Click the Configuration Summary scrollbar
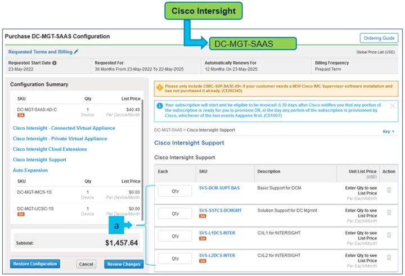Viewport: 405px width, 276px height. 142,160
